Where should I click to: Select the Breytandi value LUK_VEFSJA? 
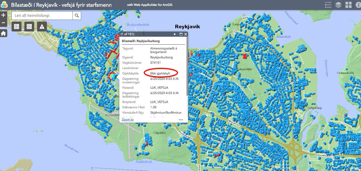[159, 102]
